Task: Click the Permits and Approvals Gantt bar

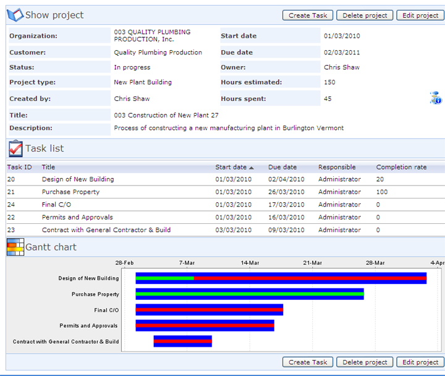Action: pos(205,325)
